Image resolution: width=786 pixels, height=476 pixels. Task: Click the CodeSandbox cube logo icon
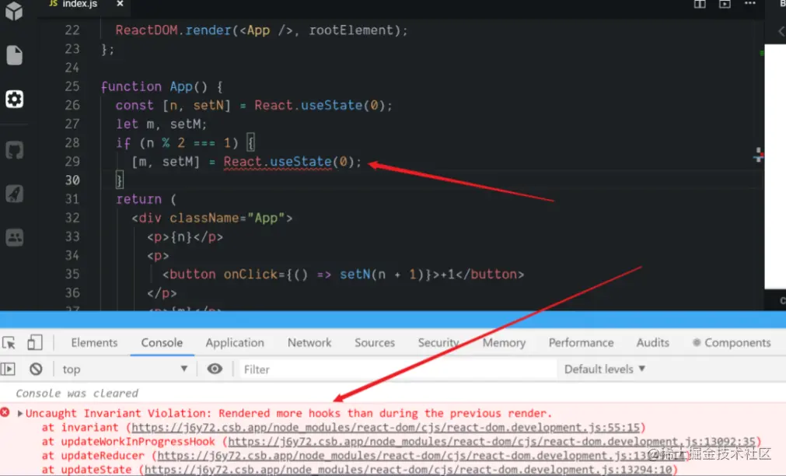coord(14,11)
